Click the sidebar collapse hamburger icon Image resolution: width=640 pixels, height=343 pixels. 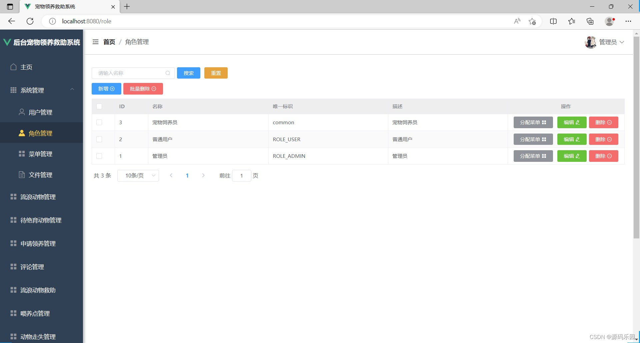click(x=96, y=42)
